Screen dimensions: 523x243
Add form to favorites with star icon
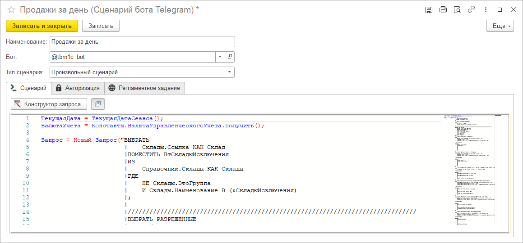(x=11, y=10)
